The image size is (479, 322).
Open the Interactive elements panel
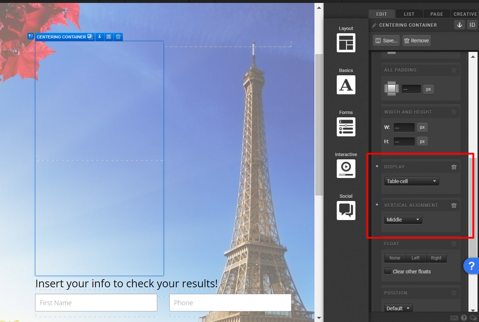(x=346, y=169)
